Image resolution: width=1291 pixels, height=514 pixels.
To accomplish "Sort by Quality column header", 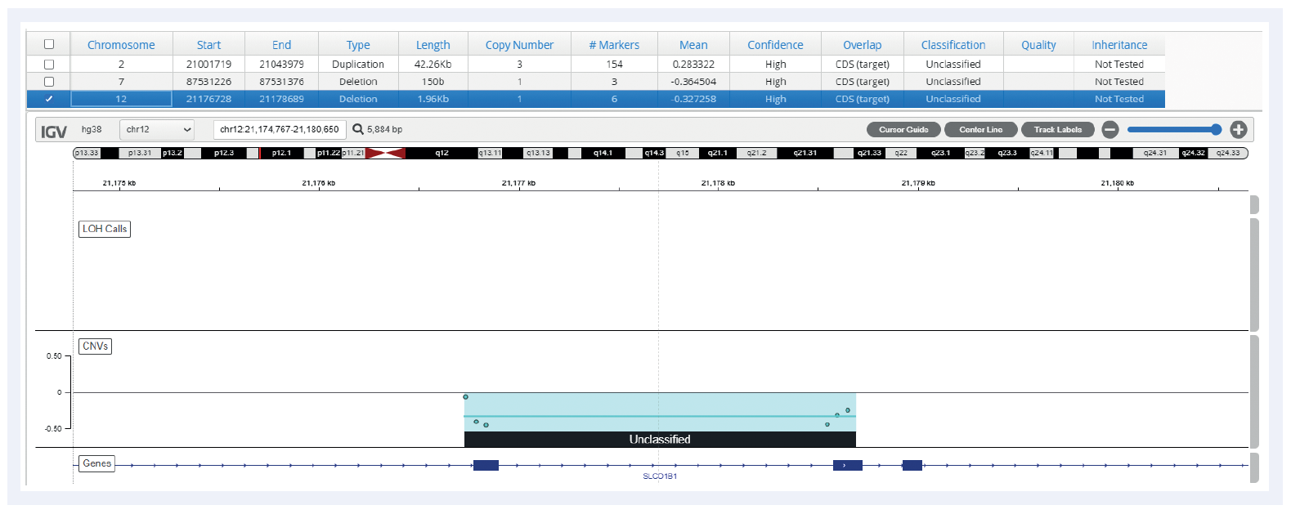I will tap(1038, 45).
